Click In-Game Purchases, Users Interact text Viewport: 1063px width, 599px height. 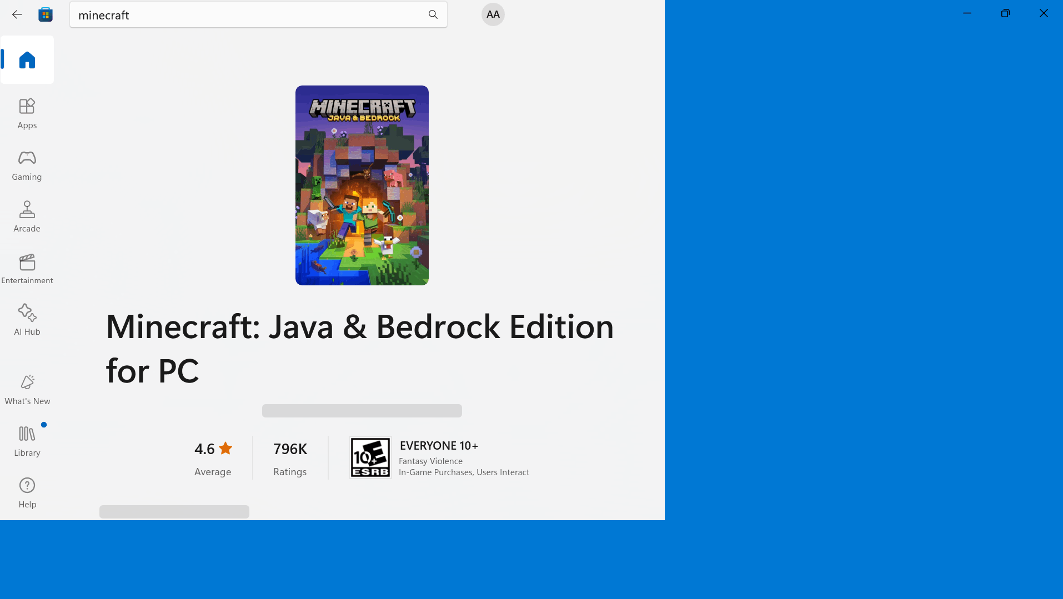click(464, 472)
